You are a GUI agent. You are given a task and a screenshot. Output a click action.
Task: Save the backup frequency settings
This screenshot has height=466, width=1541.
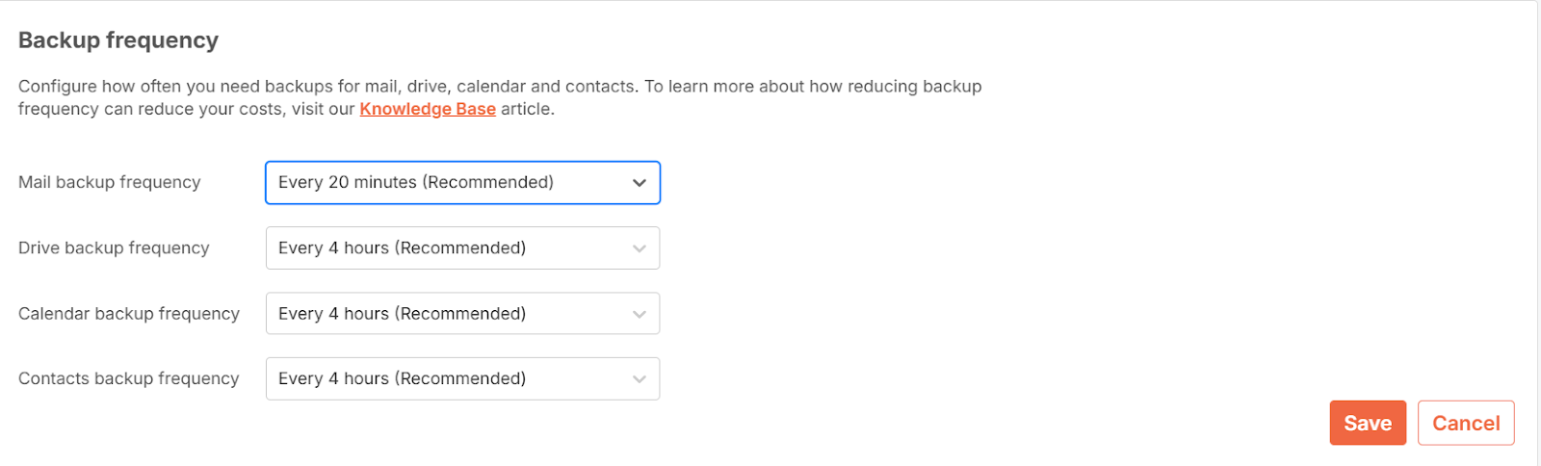[x=1368, y=424]
